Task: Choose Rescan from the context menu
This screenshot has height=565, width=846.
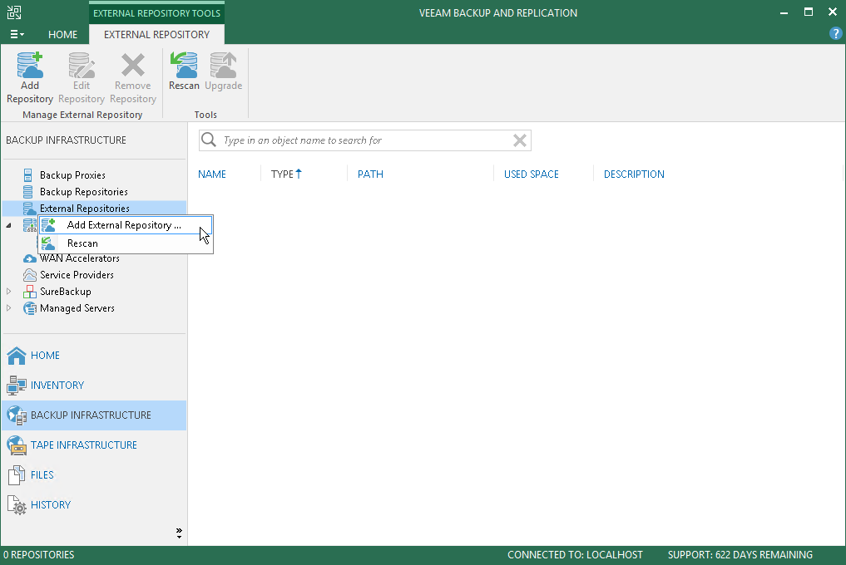Action: point(126,243)
